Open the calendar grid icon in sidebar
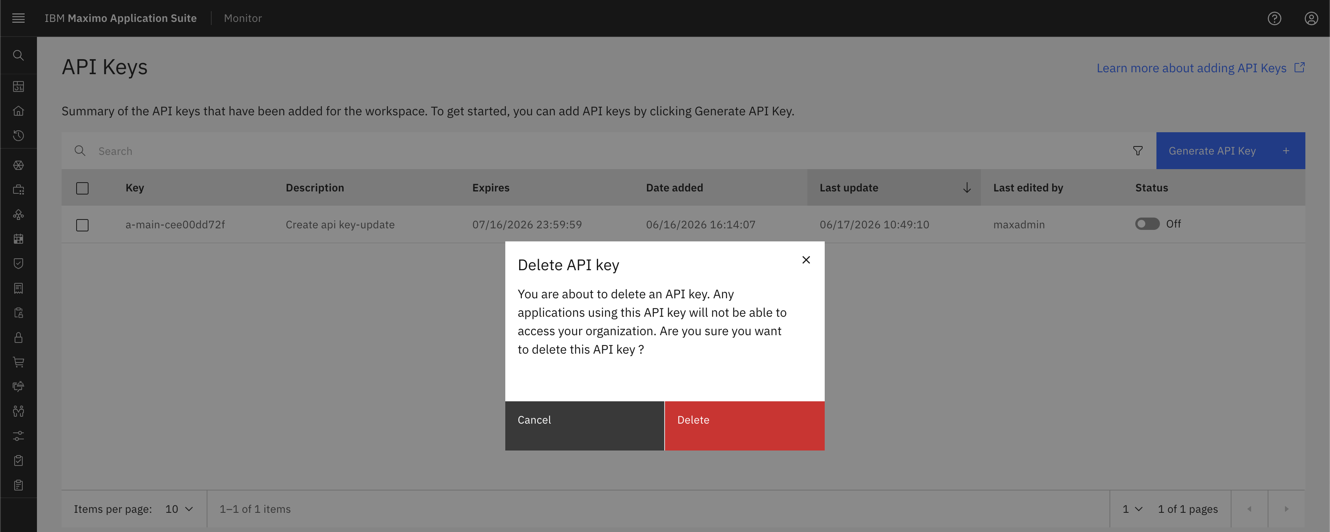Viewport: 1330px width, 532px height. pos(18,239)
